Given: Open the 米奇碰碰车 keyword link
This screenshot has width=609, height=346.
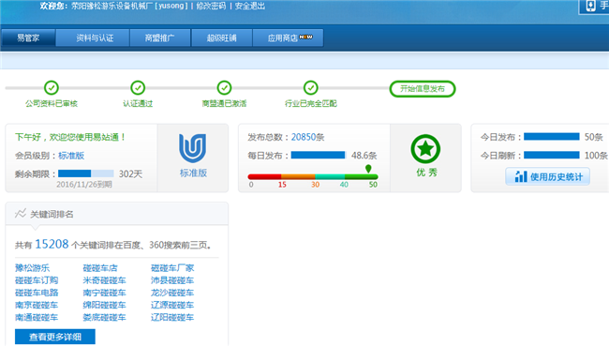Looking at the screenshot, I should click(105, 280).
